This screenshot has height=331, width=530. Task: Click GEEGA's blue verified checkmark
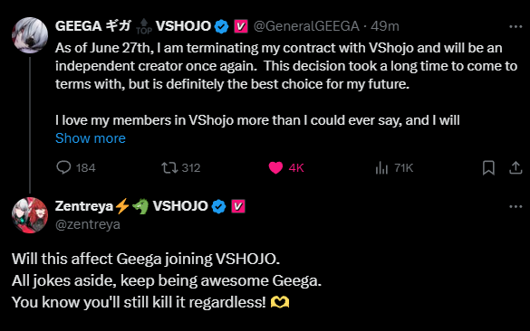(x=221, y=26)
